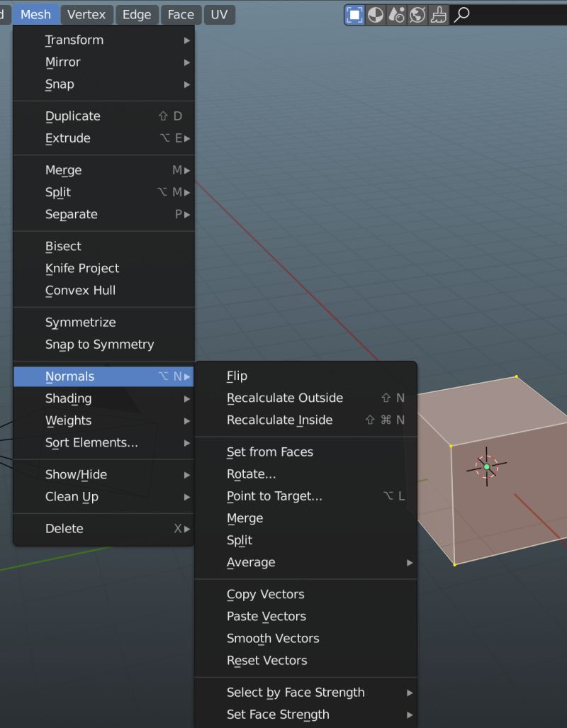Open the texture paint droplet icon
This screenshot has height=728, width=567.
pos(395,14)
